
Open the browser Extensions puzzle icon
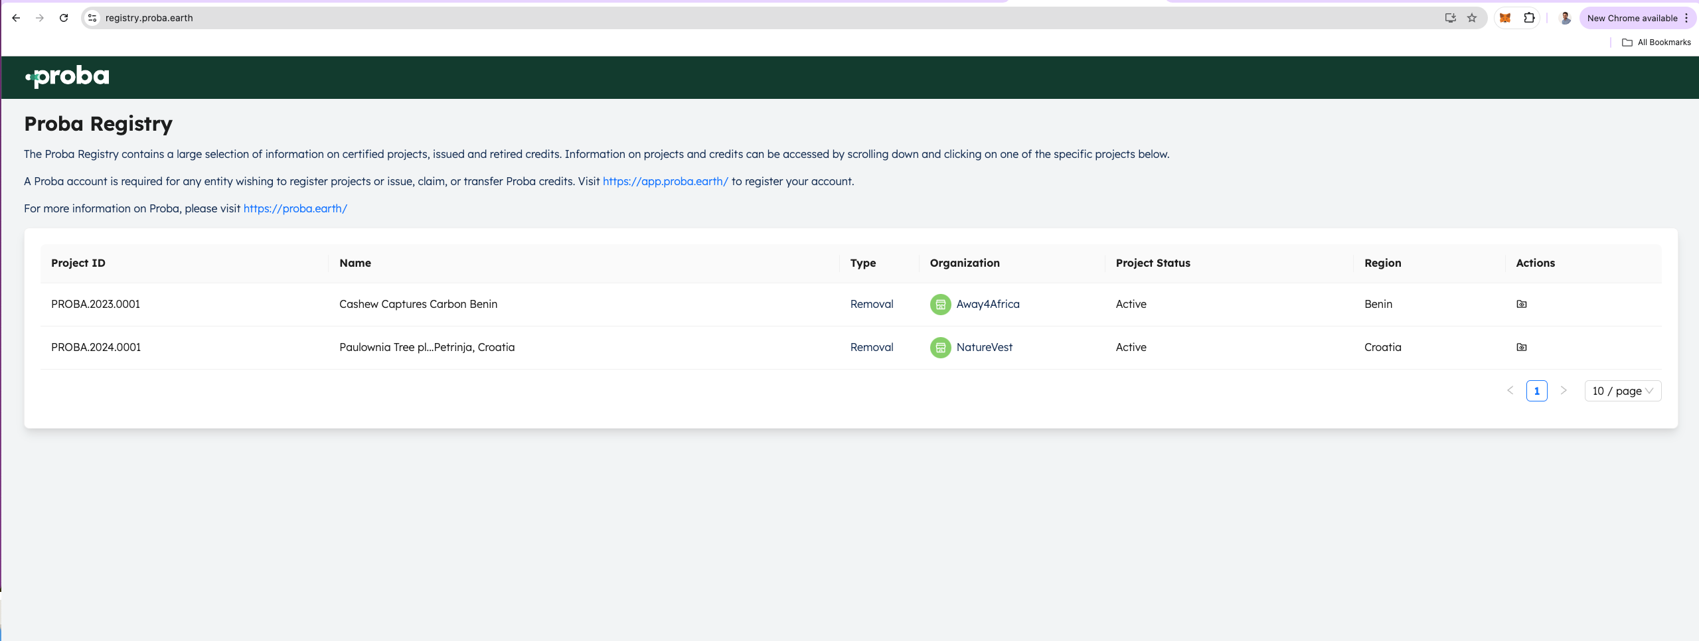pos(1529,18)
